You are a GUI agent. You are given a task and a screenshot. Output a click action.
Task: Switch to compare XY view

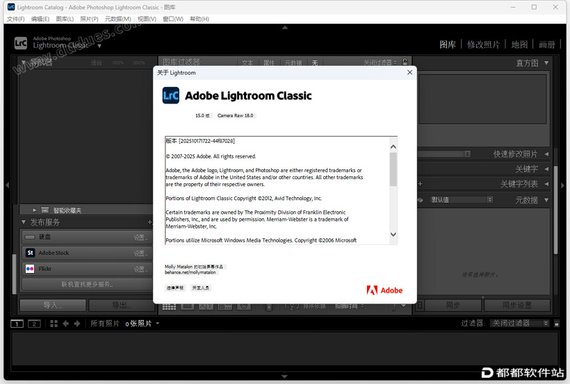tap(206, 306)
